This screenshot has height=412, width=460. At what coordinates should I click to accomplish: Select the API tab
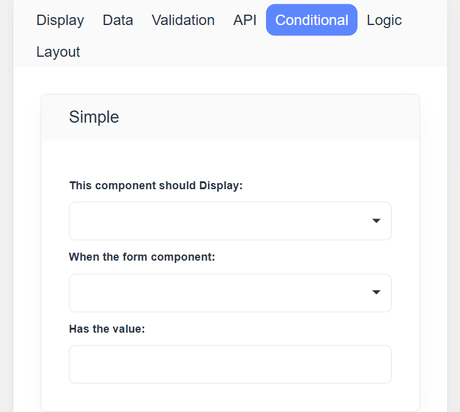pyautogui.click(x=245, y=20)
